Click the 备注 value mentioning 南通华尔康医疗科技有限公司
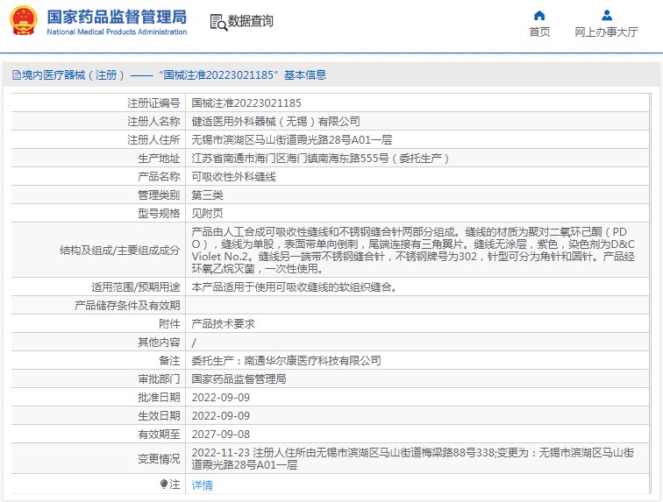 pos(286,360)
